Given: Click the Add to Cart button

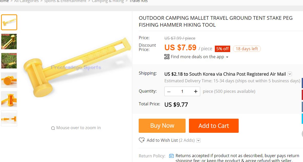Looking at the screenshot, I should 214,126.
